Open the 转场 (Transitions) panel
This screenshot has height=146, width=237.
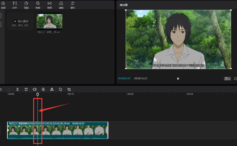(x=49, y=5)
